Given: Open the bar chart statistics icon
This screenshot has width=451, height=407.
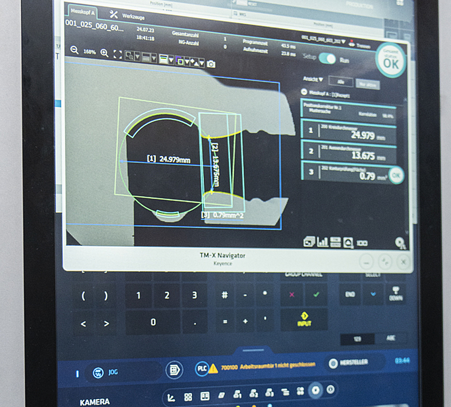Looking at the screenshot, I should (x=322, y=242).
